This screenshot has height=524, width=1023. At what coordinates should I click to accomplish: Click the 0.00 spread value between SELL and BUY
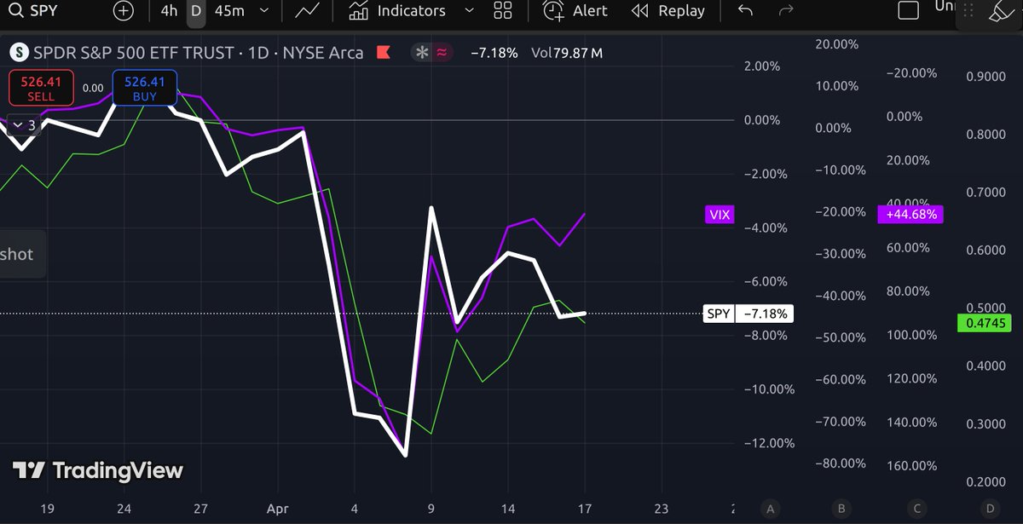[93, 88]
